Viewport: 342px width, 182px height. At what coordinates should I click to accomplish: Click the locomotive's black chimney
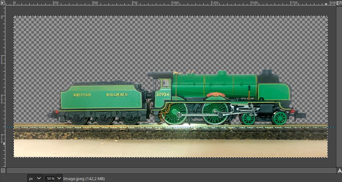pos(267,72)
